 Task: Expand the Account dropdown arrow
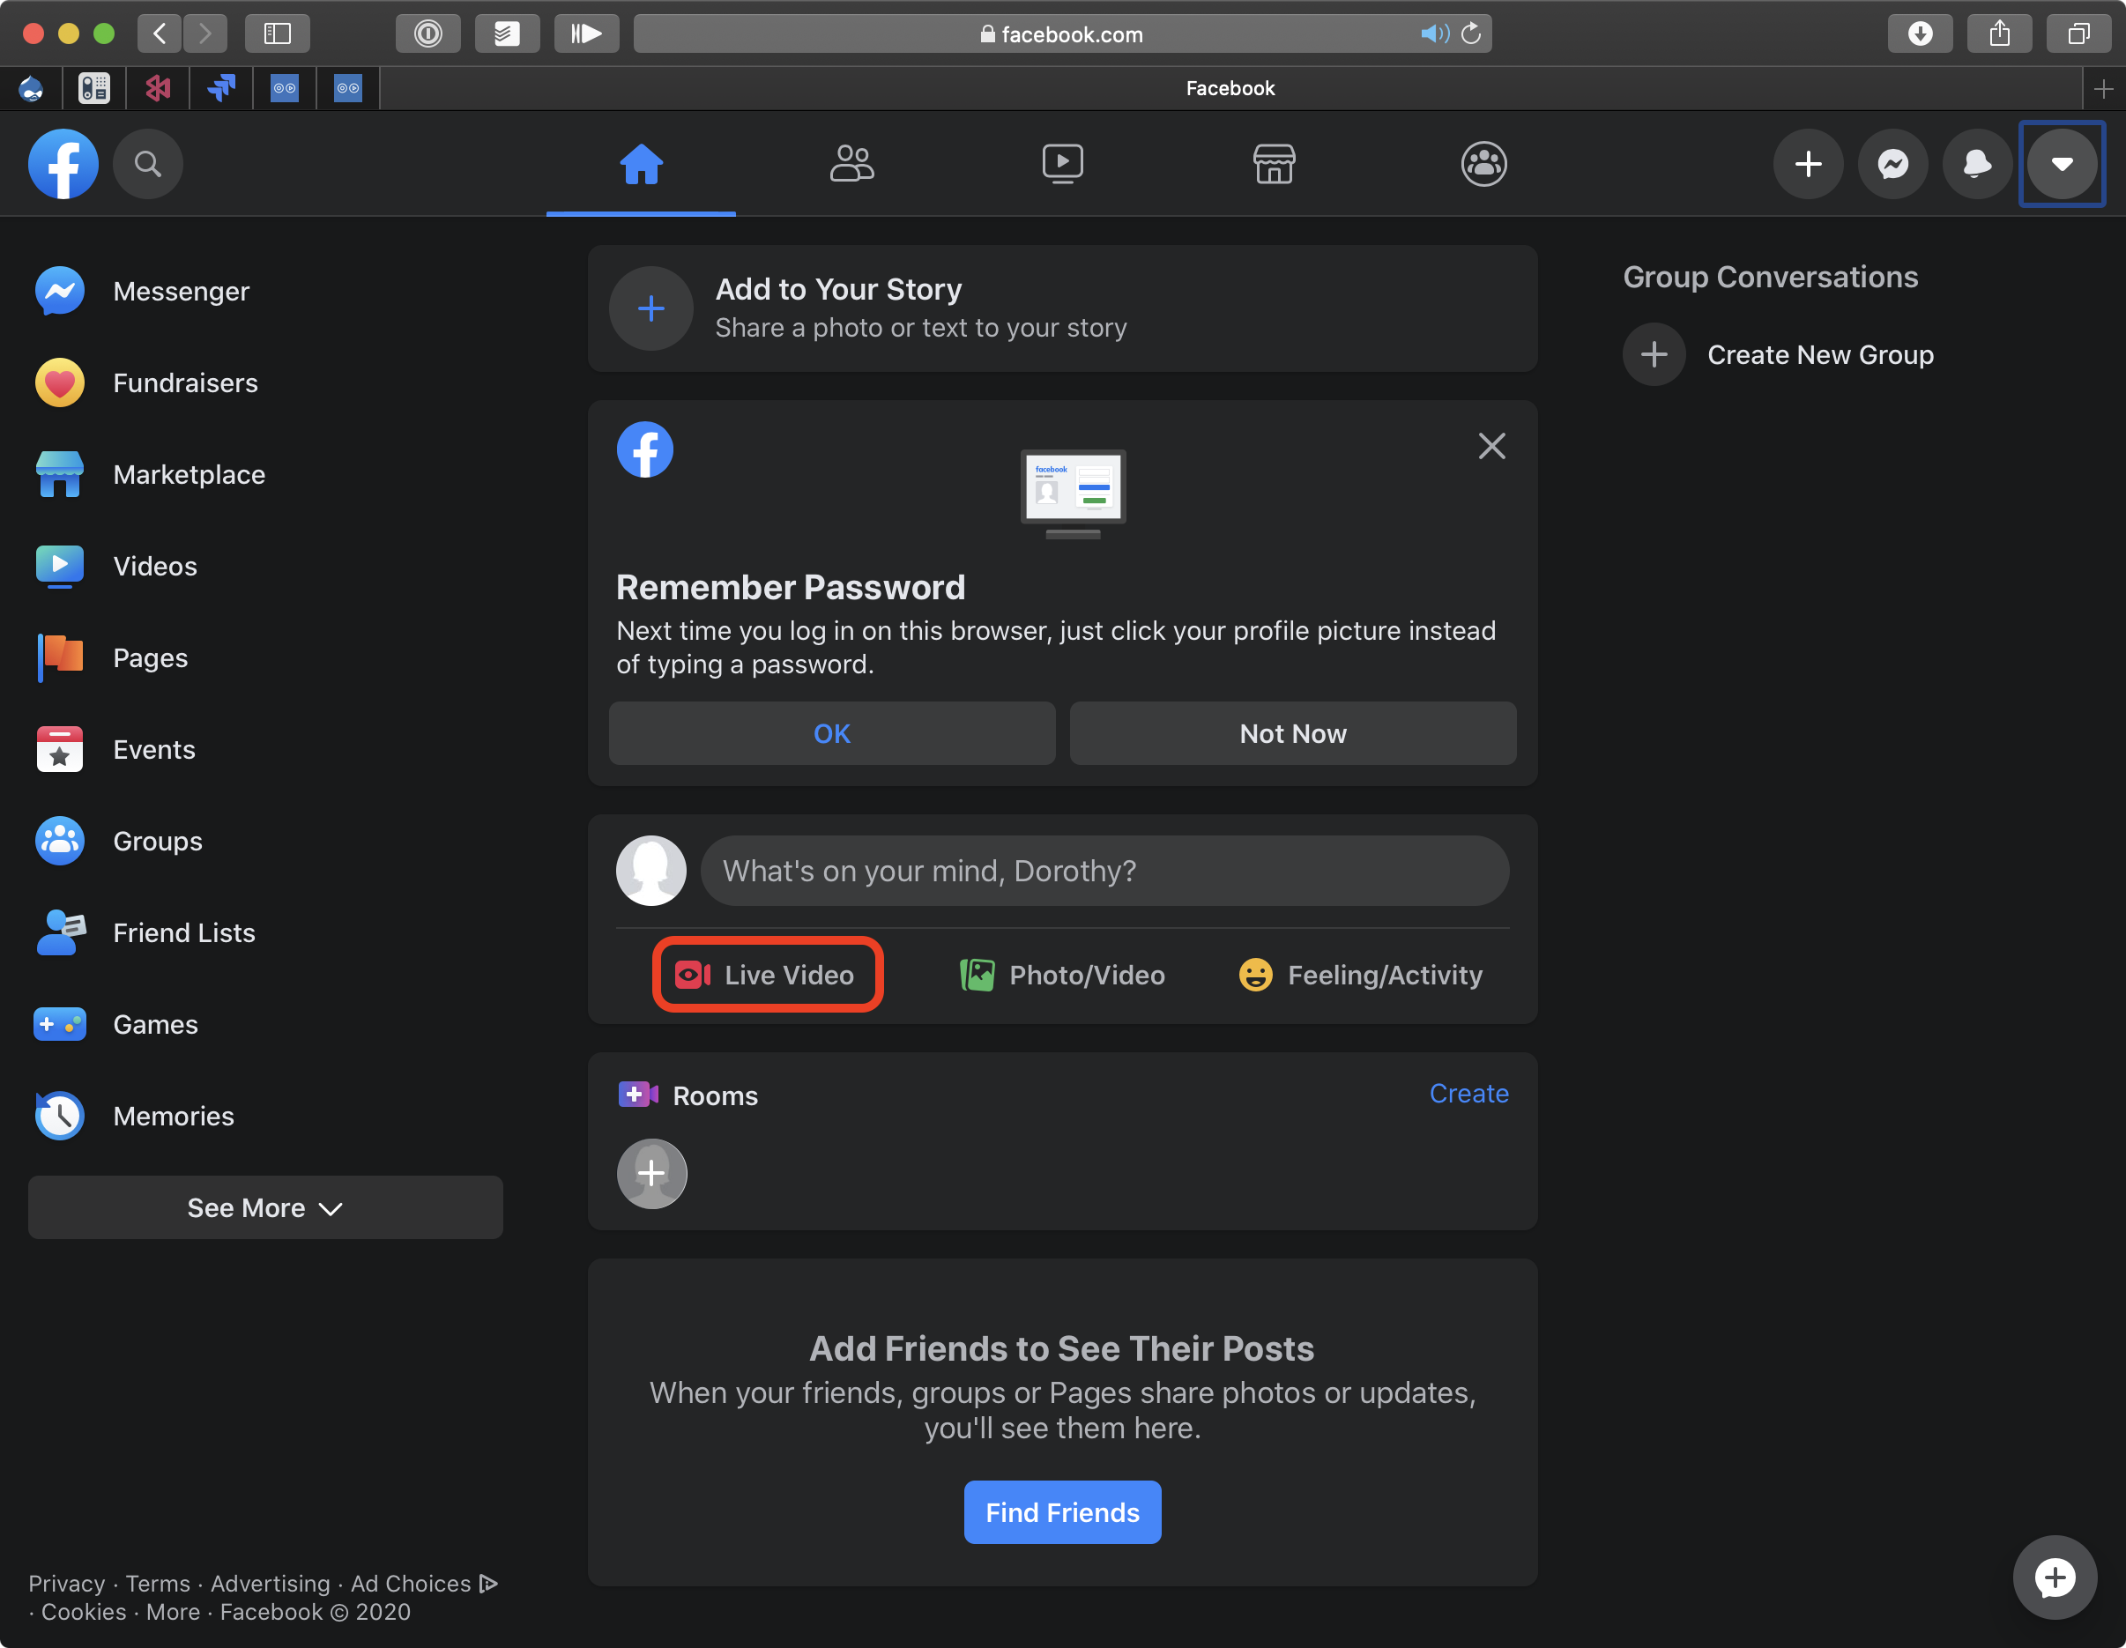pos(2062,164)
